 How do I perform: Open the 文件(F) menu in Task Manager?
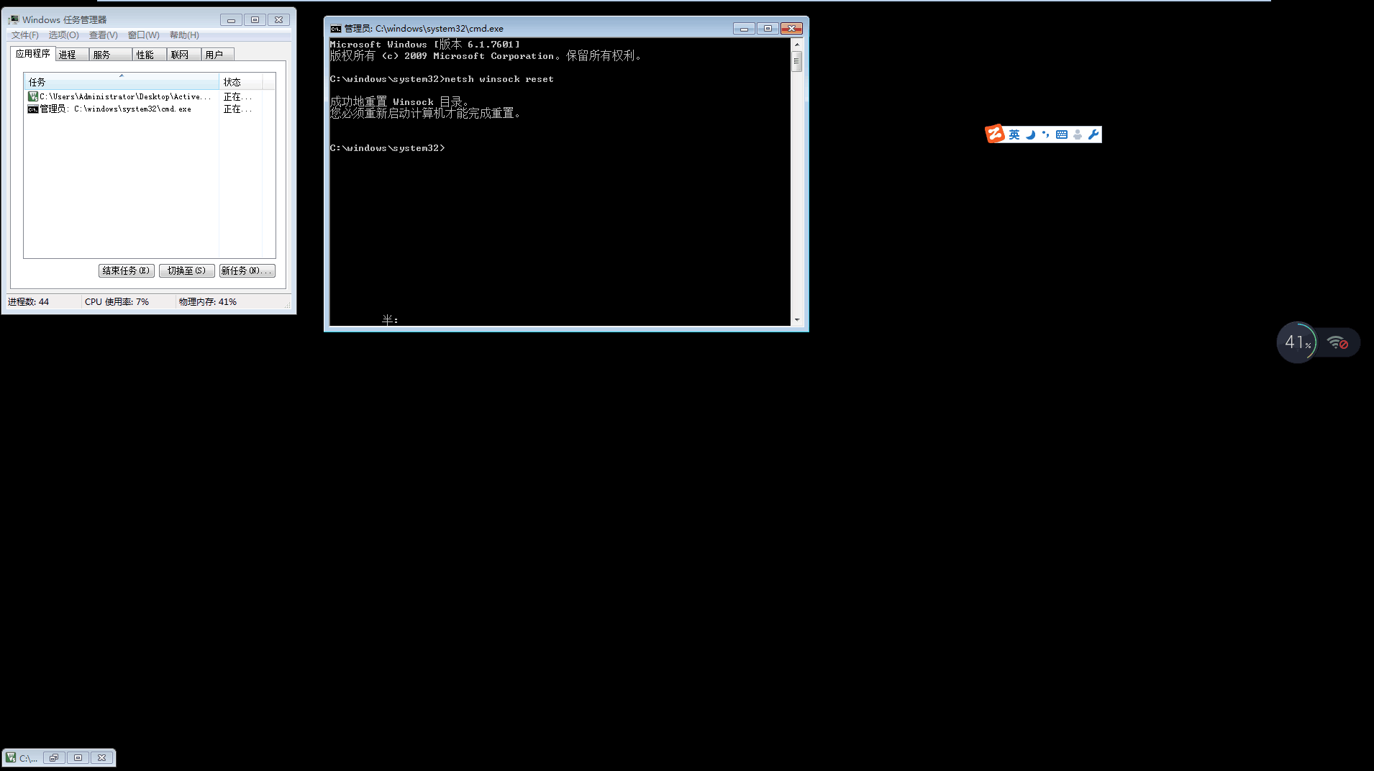point(24,35)
